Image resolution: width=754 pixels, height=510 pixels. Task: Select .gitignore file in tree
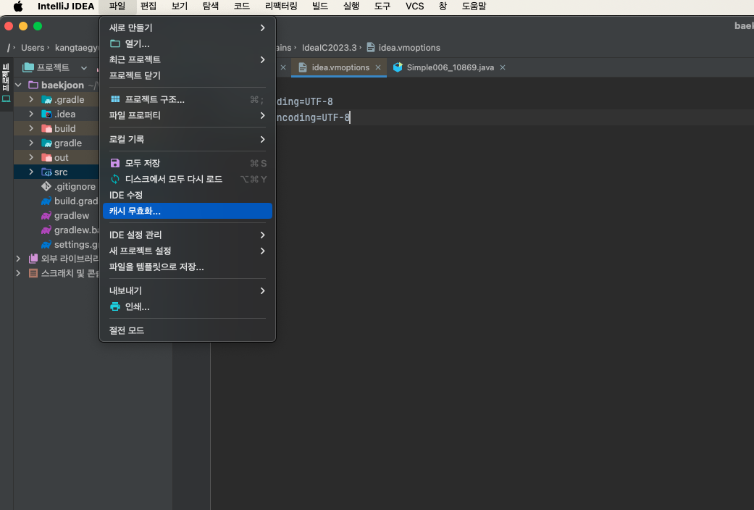pos(75,187)
